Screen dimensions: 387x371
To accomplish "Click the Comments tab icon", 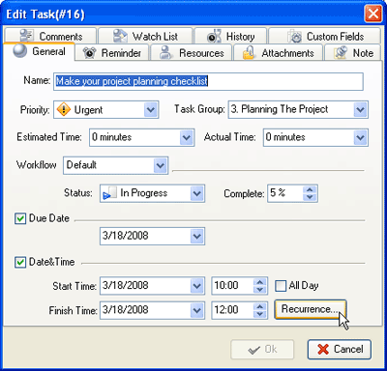I will (x=26, y=36).
